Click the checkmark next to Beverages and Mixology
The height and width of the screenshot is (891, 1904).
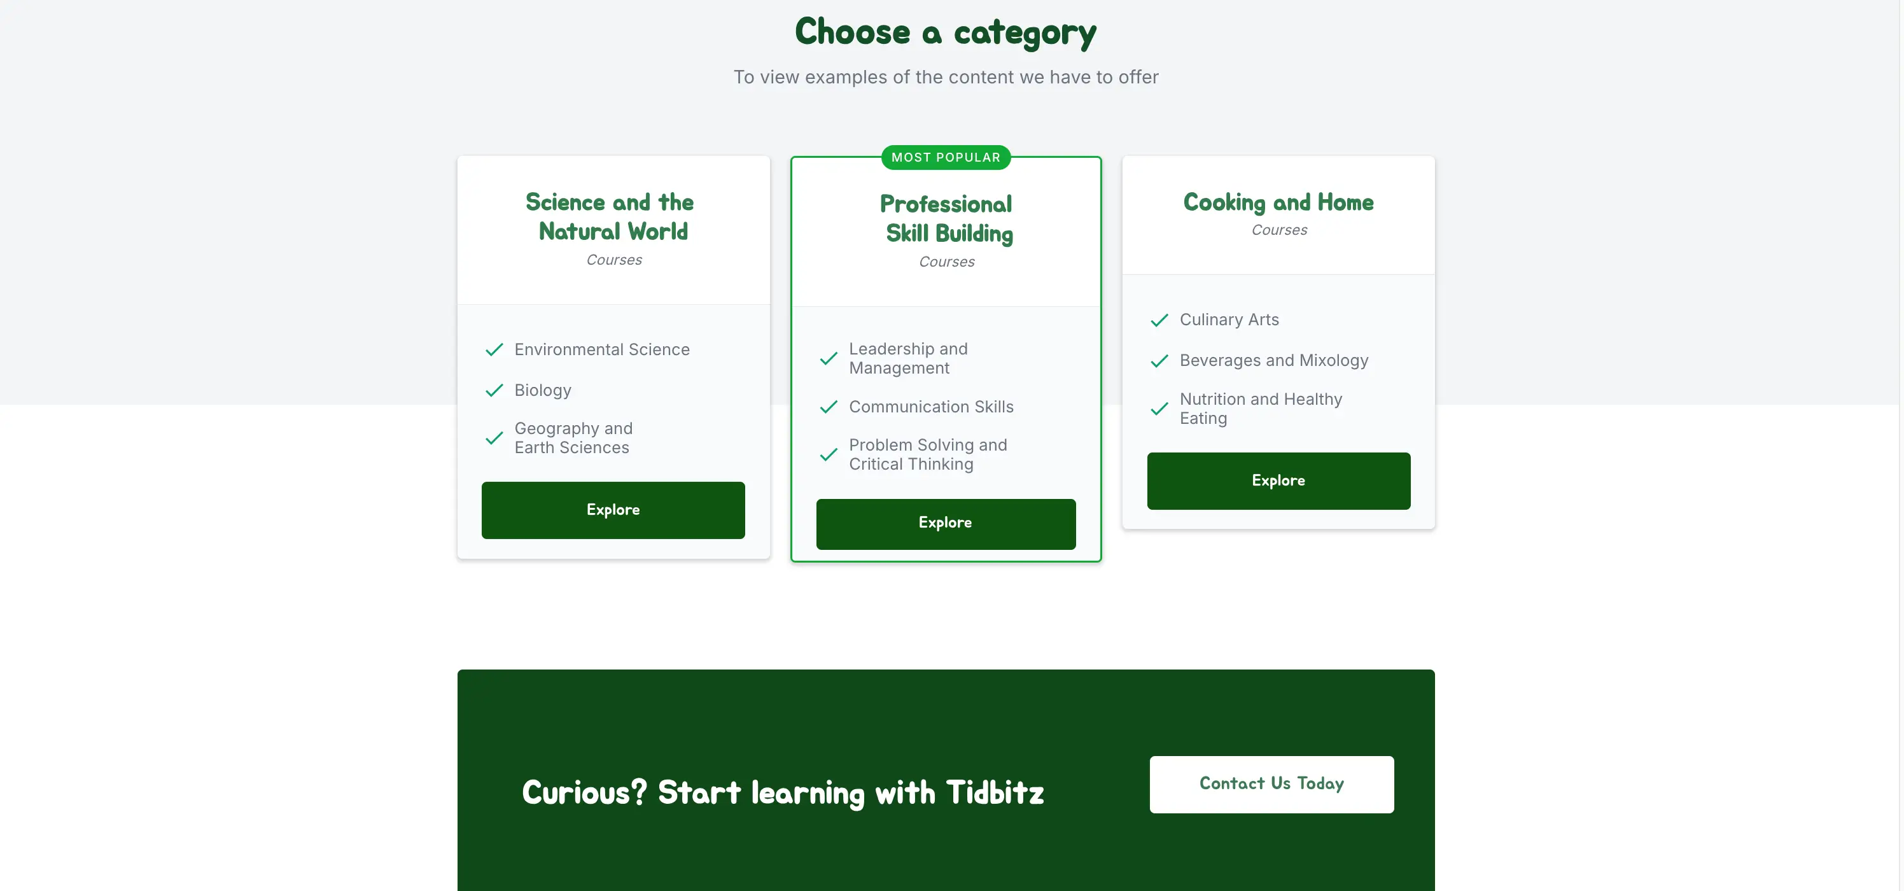[1159, 361]
